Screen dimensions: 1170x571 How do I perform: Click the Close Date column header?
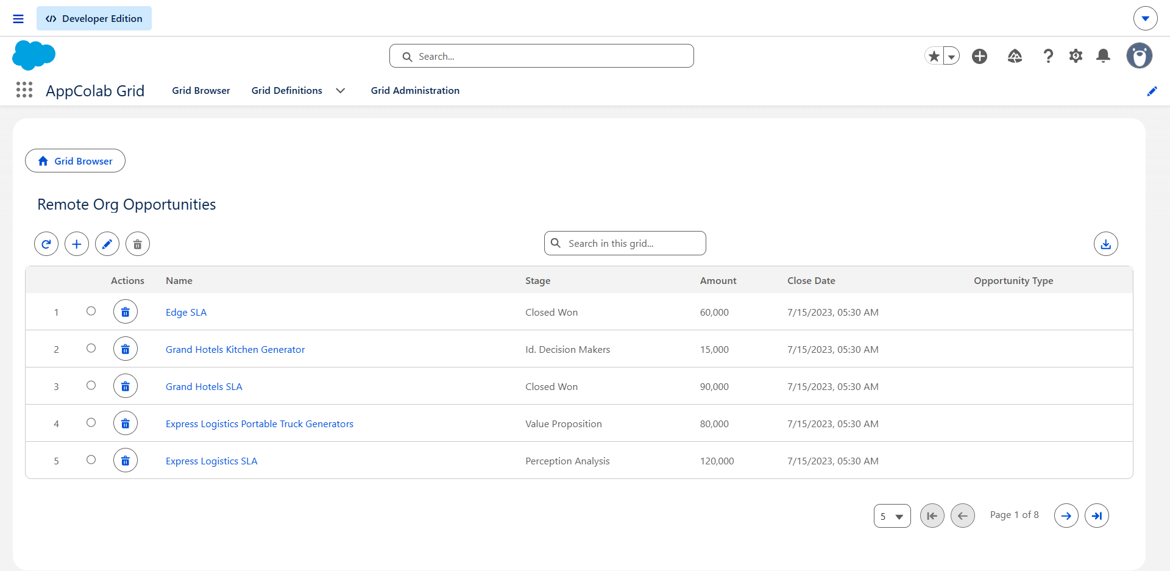pos(811,280)
